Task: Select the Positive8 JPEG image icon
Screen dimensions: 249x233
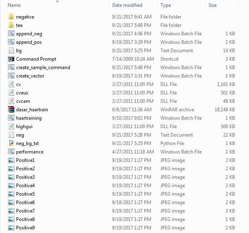Action: click(x=11, y=219)
